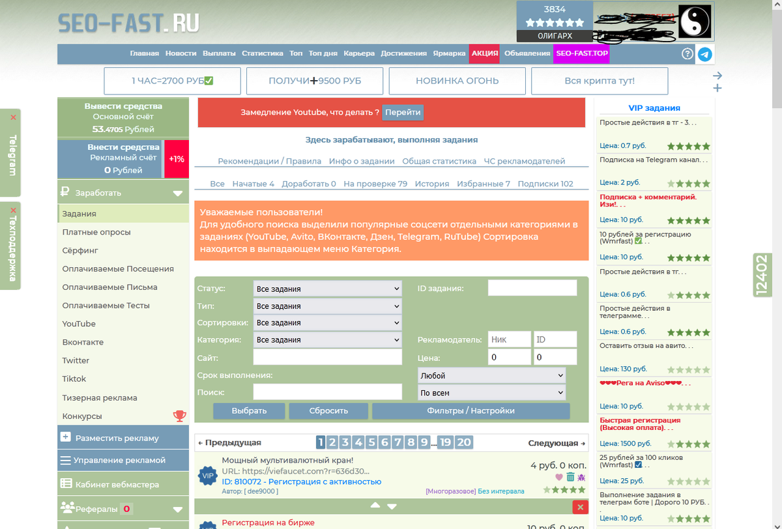Open the Статус dropdown
Image resolution: width=782 pixels, height=529 pixels.
tap(328, 289)
